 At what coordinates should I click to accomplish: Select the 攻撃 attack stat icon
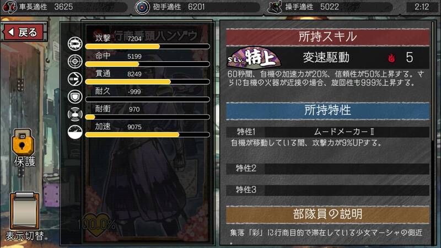pyautogui.click(x=75, y=44)
